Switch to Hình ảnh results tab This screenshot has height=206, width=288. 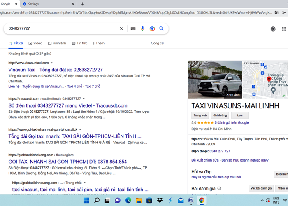click(57, 43)
